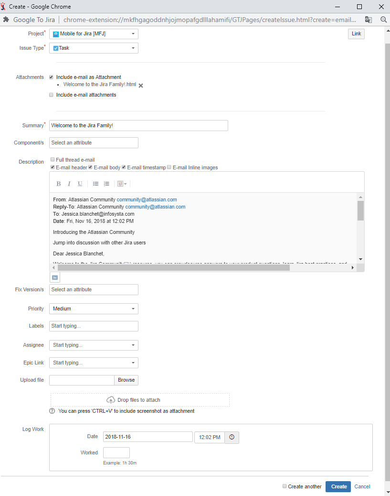
Task: Expand the Assignee dropdown
Action: click(x=94, y=345)
